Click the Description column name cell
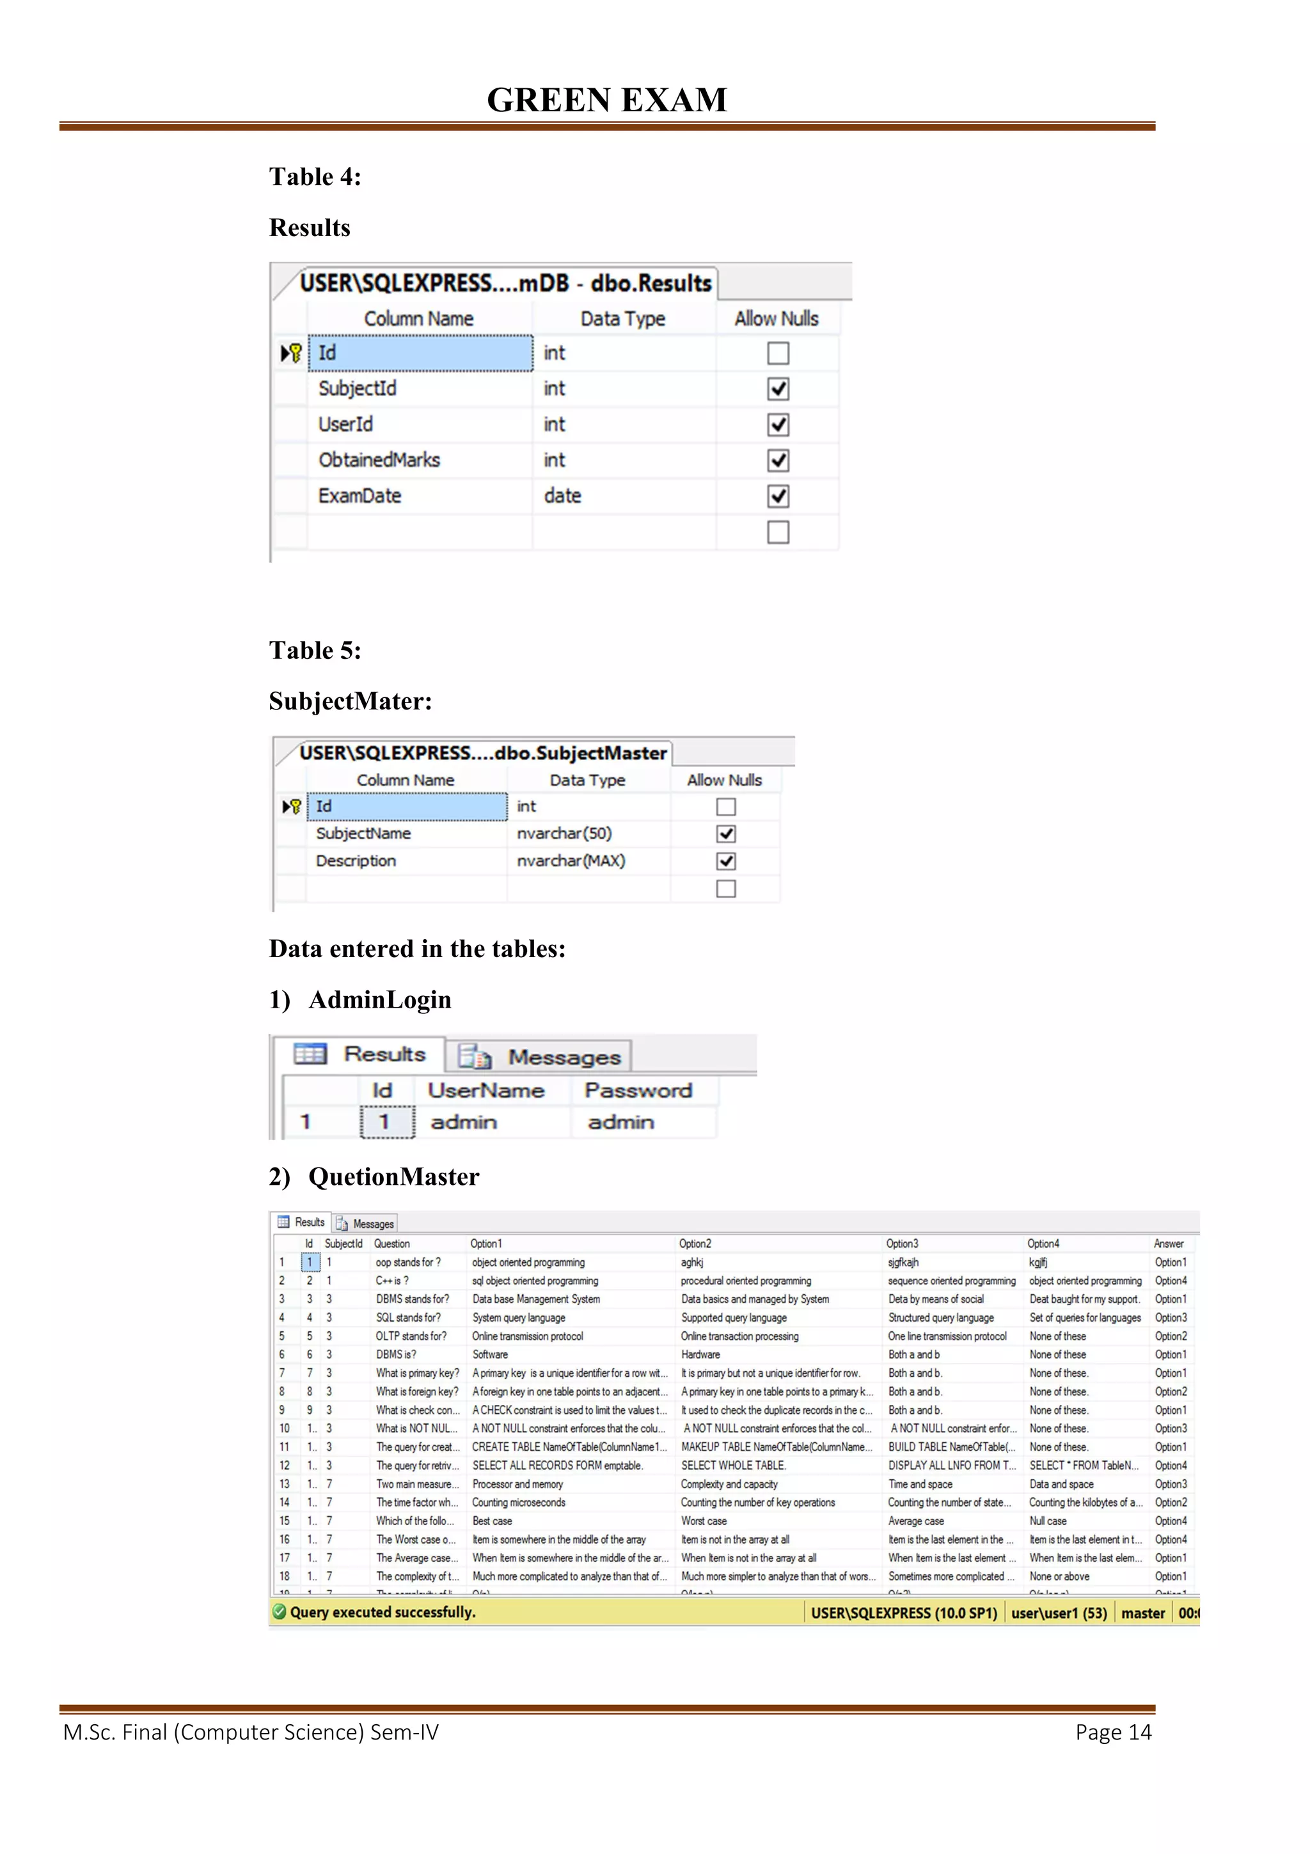Image resolution: width=1310 pixels, height=1854 pixels. coord(407,861)
